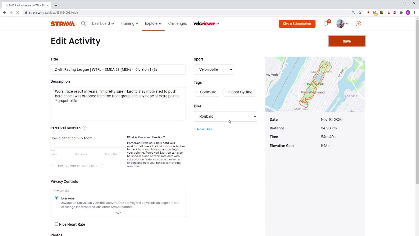Open a new browser tab
This screenshot has height=236, width=419.
pyautogui.click(x=56, y=5)
